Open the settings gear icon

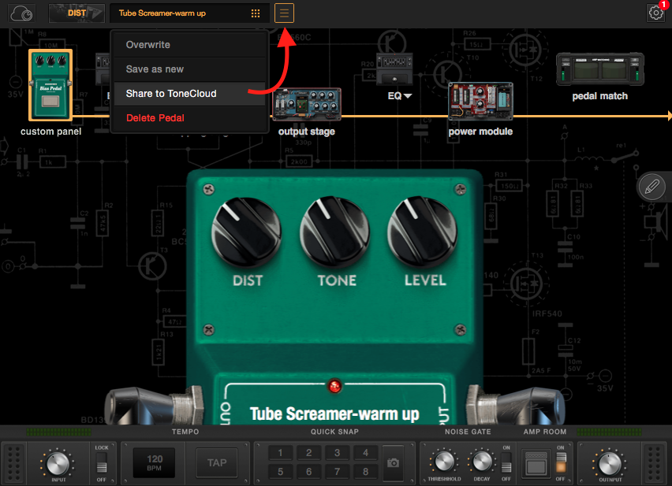pos(655,13)
